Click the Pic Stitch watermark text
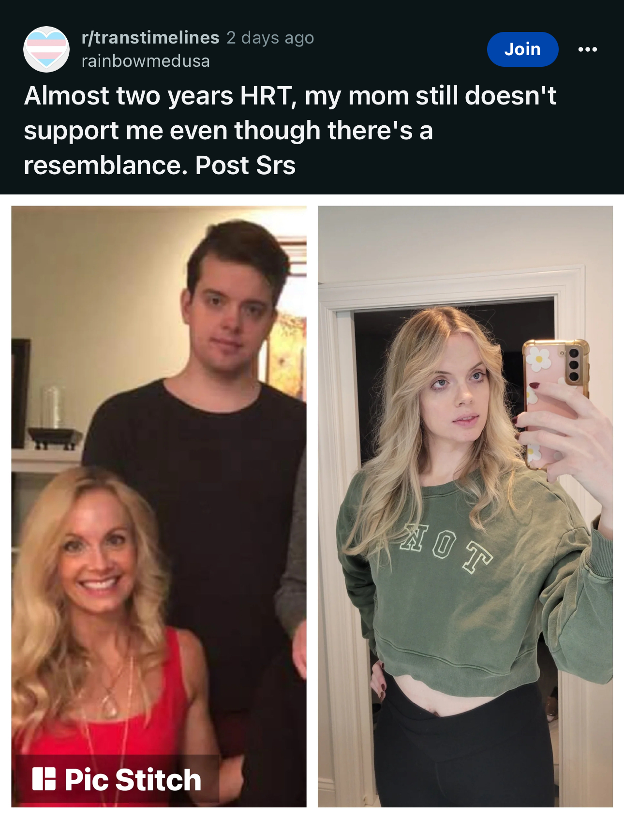 tap(133, 780)
